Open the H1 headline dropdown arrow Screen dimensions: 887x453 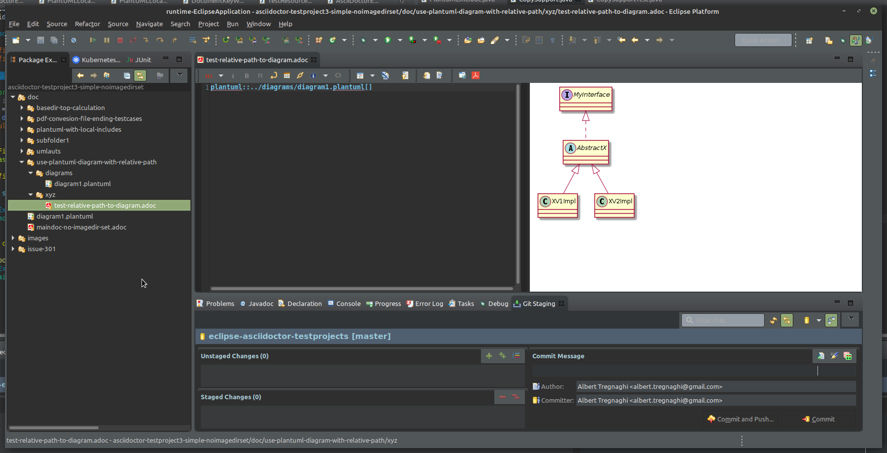point(221,75)
